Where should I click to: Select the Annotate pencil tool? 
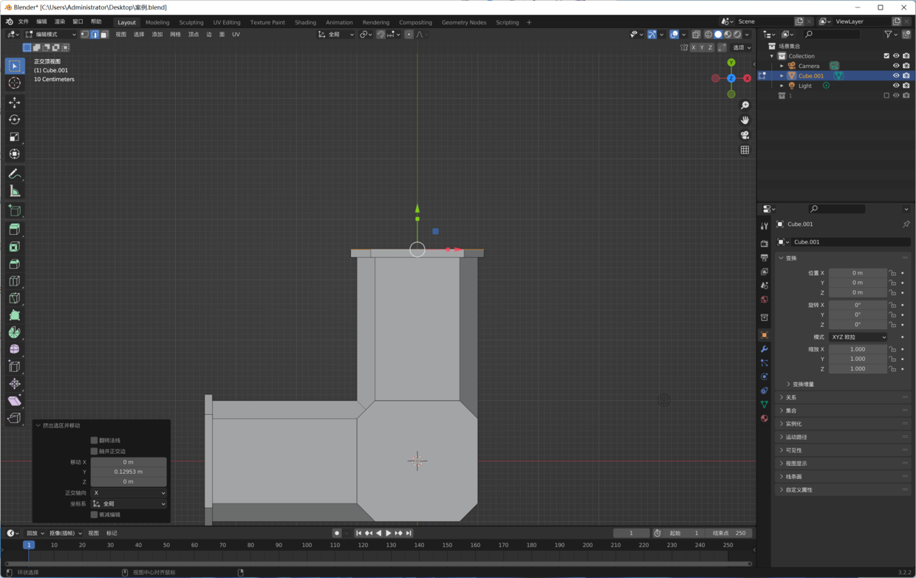pyautogui.click(x=14, y=174)
